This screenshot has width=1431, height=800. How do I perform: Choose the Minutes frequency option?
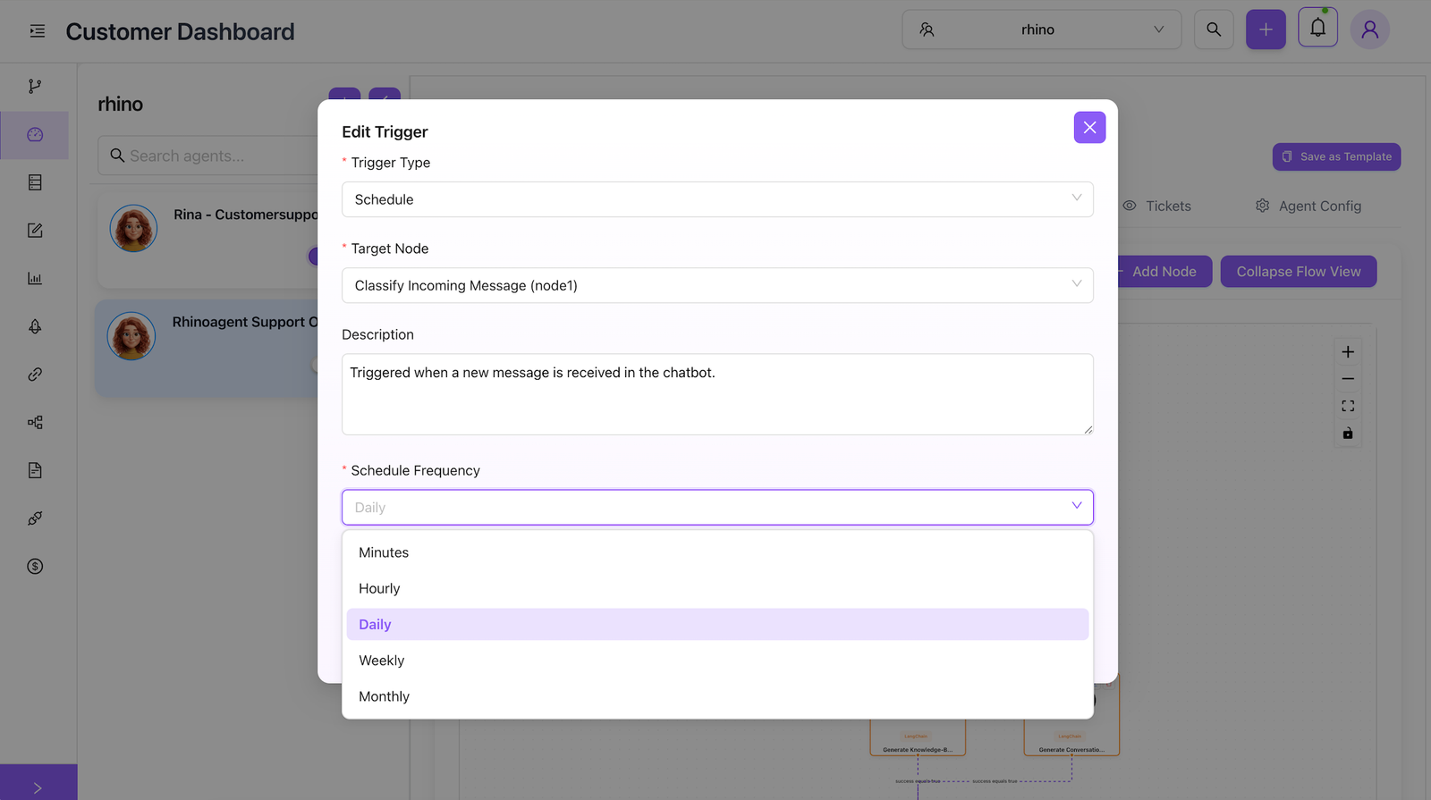[384, 552]
